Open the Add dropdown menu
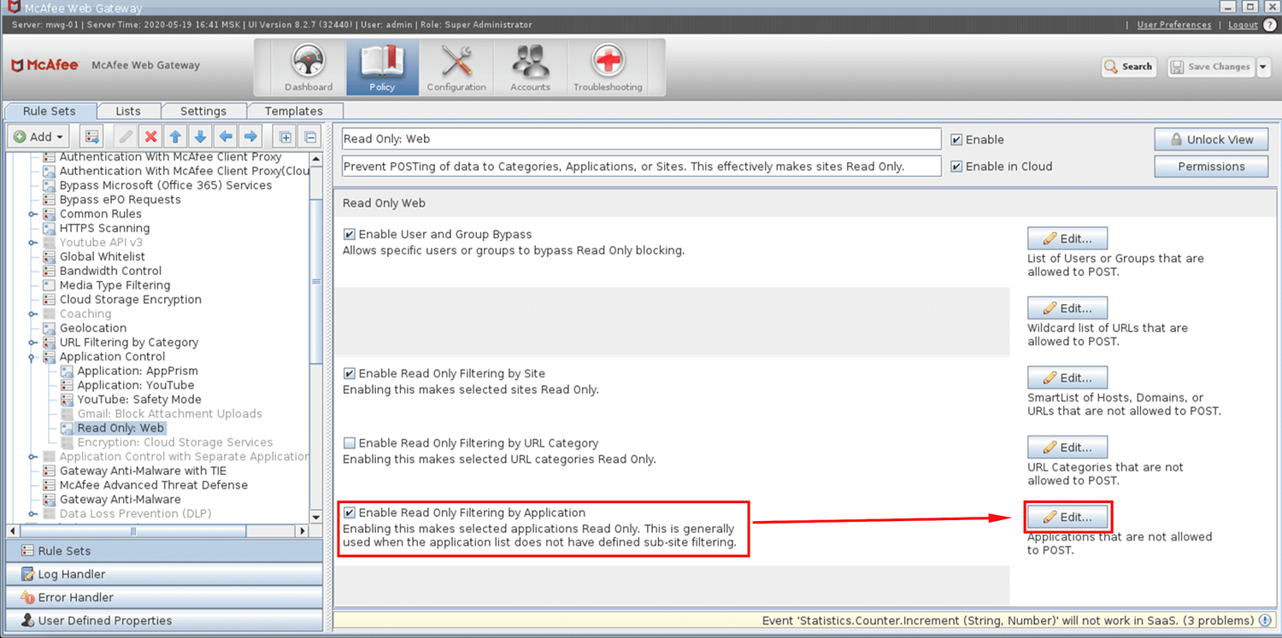Screen dimensions: 1282x638 click(40, 137)
